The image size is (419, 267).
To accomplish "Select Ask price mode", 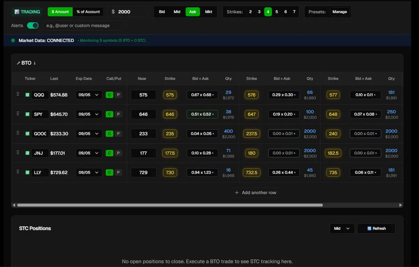I will tap(193, 12).
